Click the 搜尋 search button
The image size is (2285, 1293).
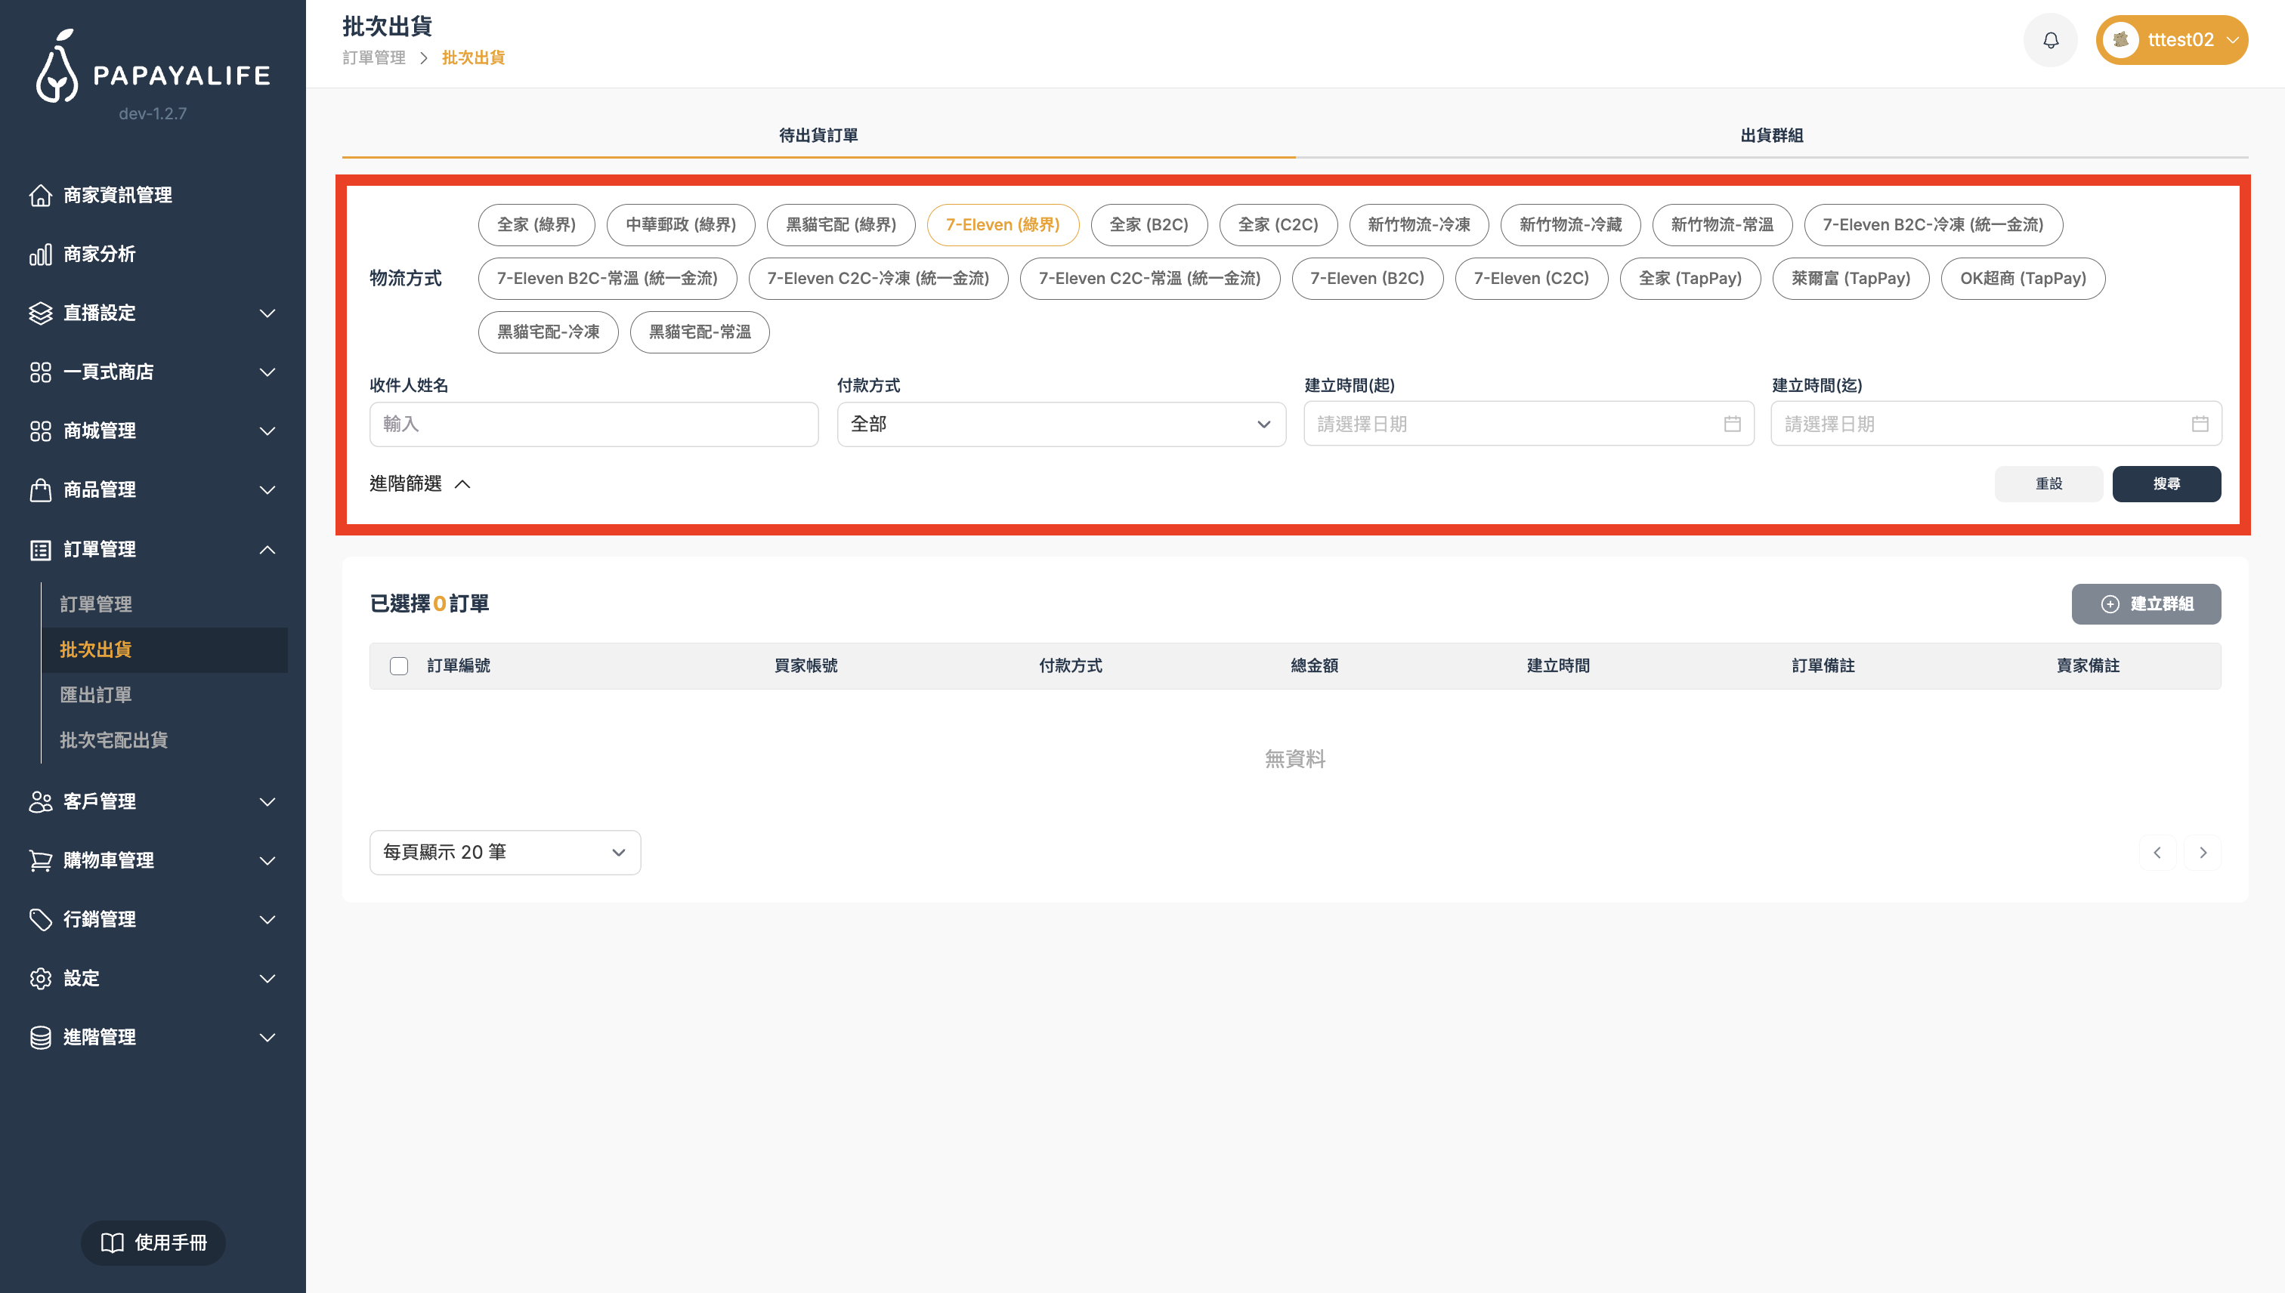(x=2166, y=484)
